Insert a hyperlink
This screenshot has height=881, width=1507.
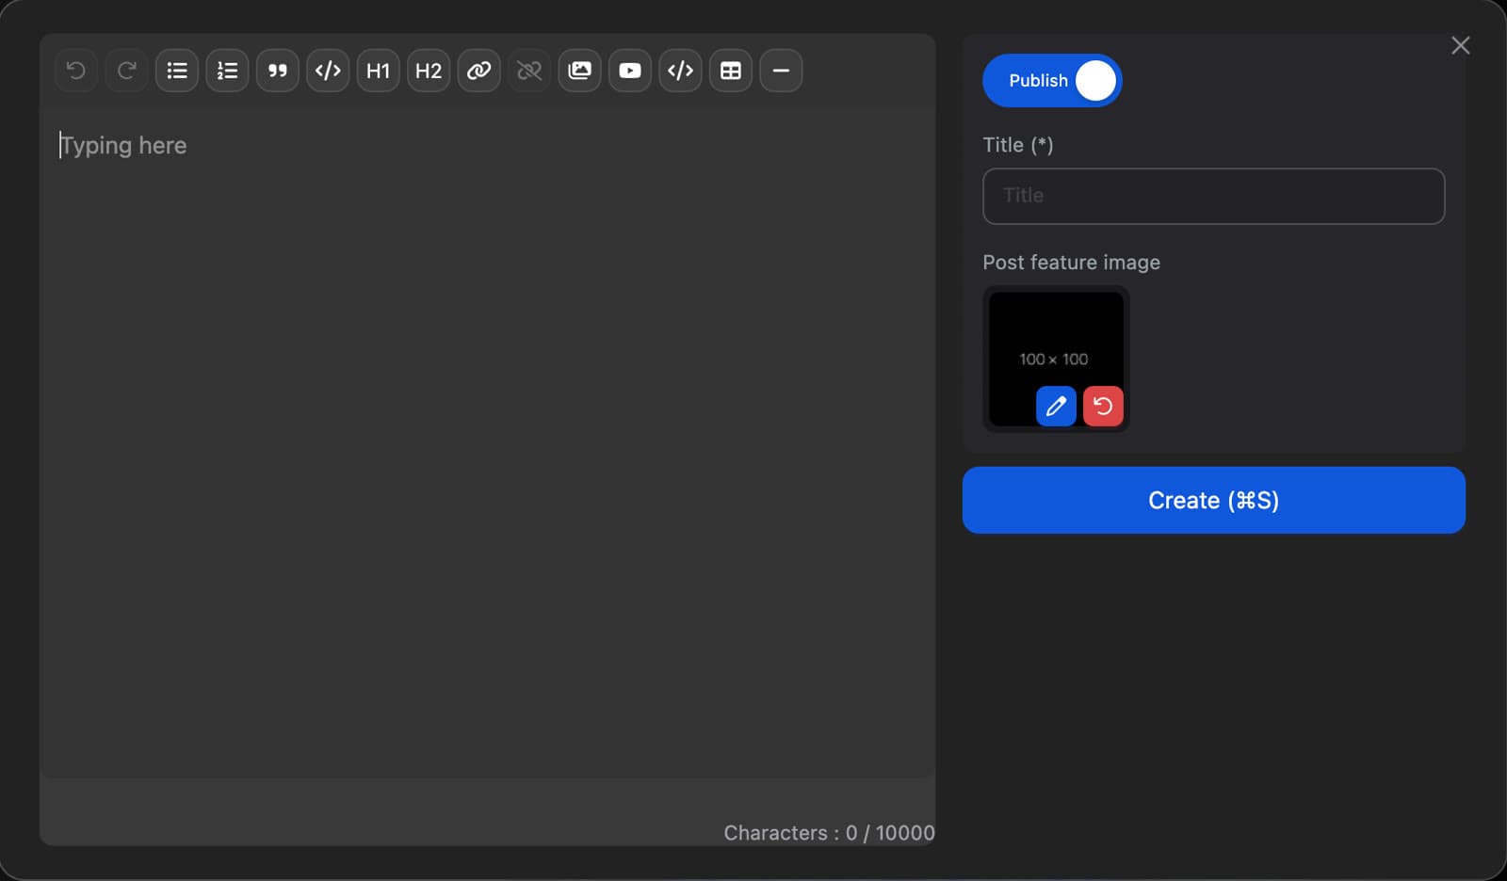click(479, 71)
